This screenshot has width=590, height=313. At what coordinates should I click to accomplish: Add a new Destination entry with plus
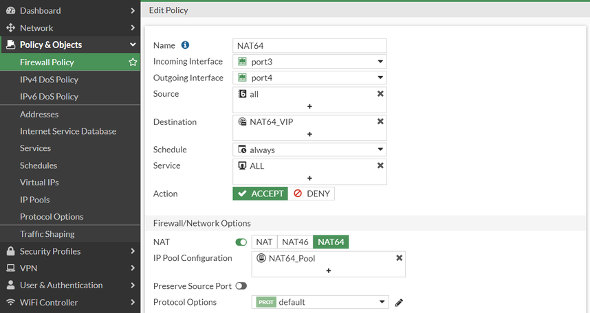[x=309, y=135]
